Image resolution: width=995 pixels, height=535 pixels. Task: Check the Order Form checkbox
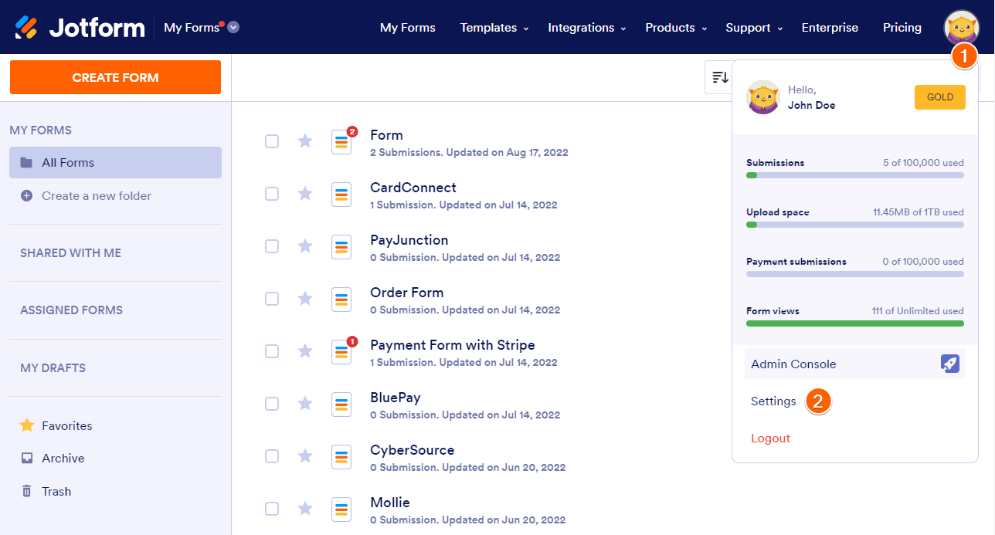(x=272, y=299)
